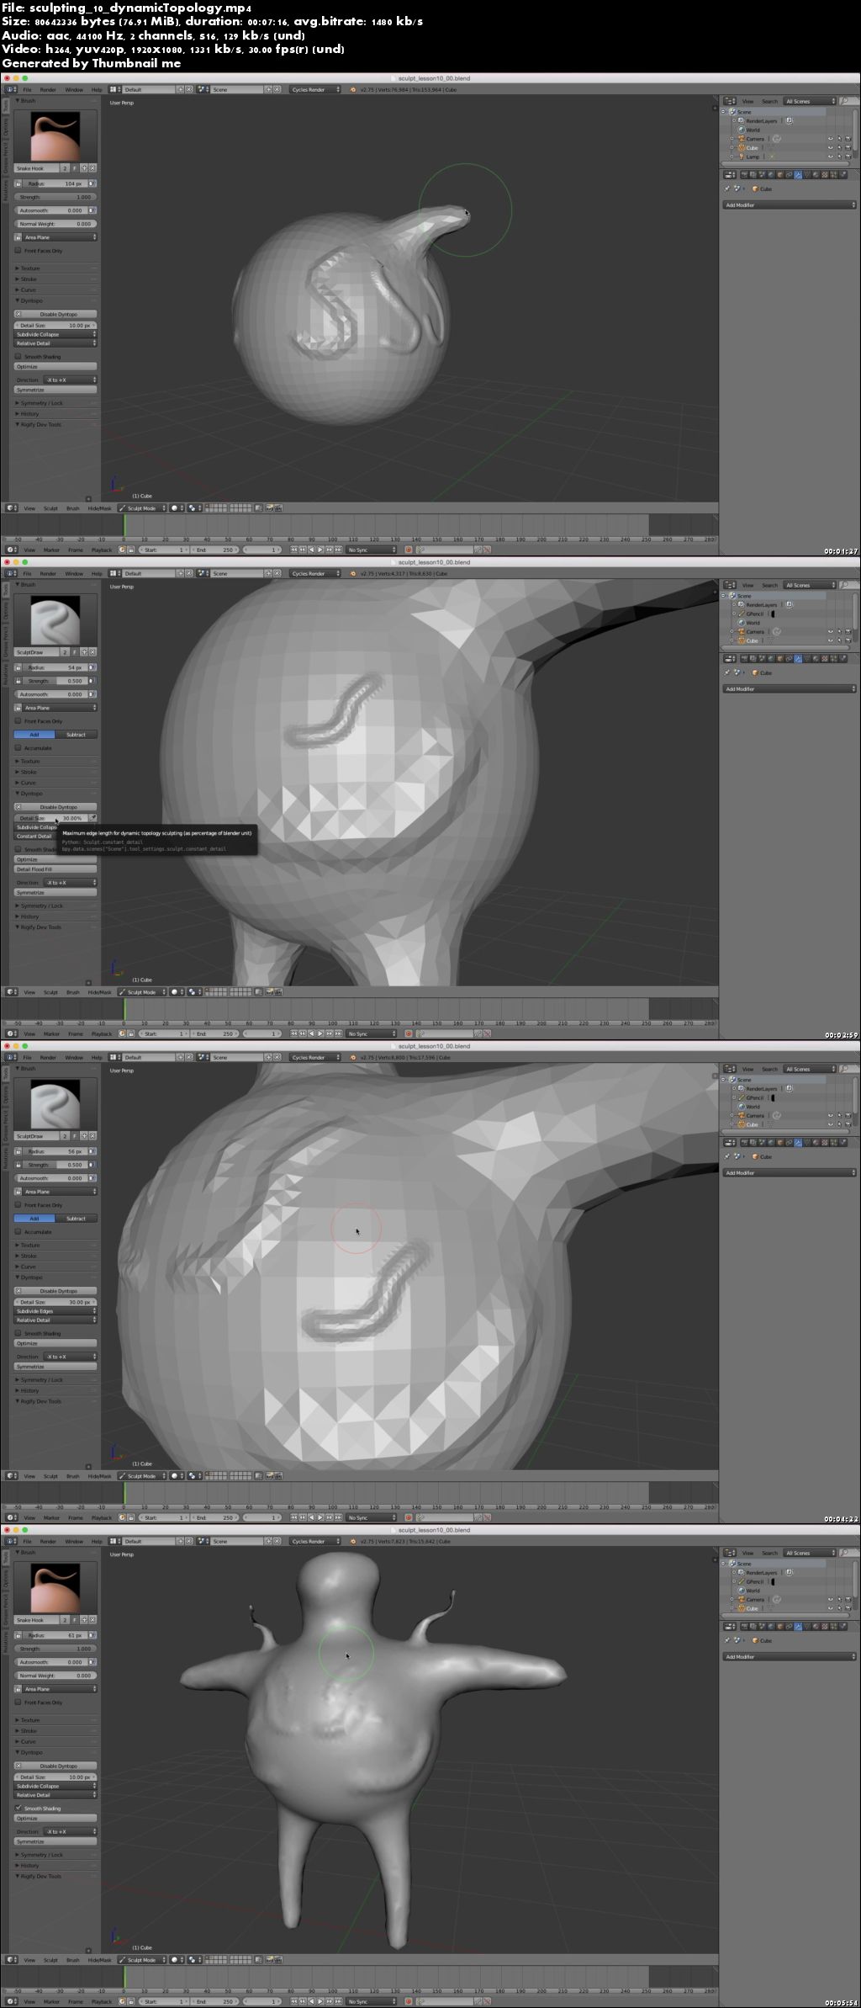Enable Front Faces Only in 00:01:27 frame

click(x=18, y=251)
